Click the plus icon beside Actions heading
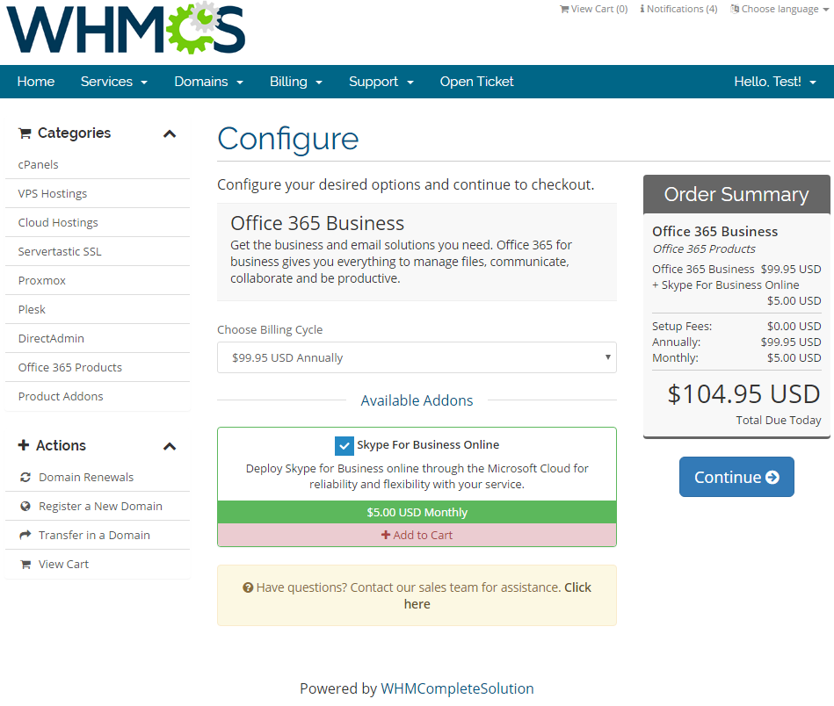 tap(24, 445)
